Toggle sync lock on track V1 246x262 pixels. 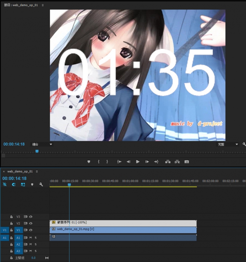[25, 230]
